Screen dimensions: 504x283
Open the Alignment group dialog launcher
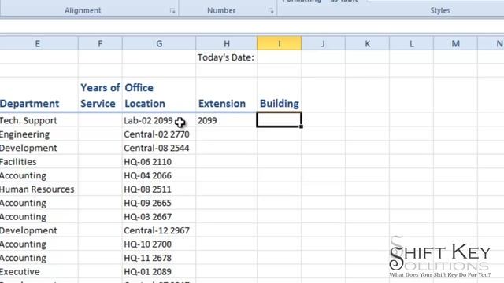(172, 10)
